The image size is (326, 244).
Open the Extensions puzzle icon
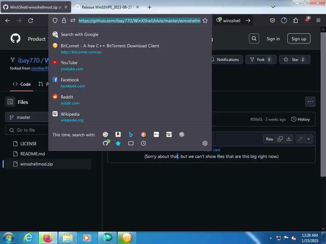pyautogui.click(x=295, y=20)
